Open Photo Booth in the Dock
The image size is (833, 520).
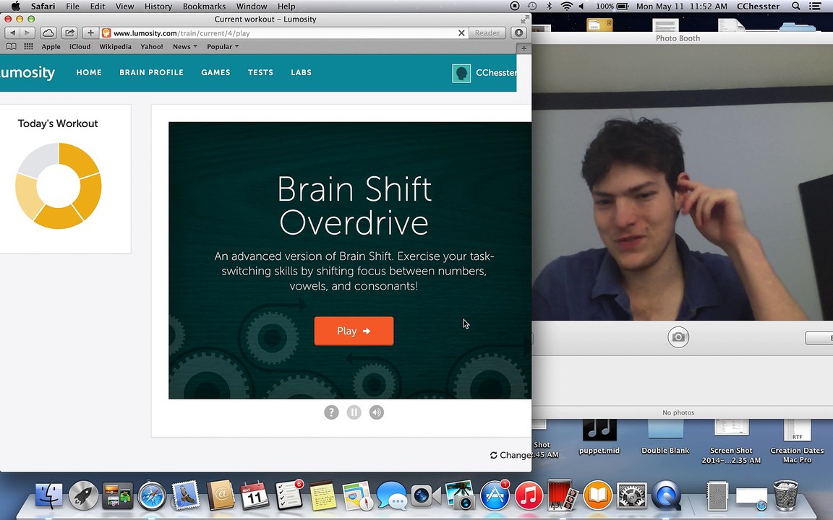(x=563, y=495)
